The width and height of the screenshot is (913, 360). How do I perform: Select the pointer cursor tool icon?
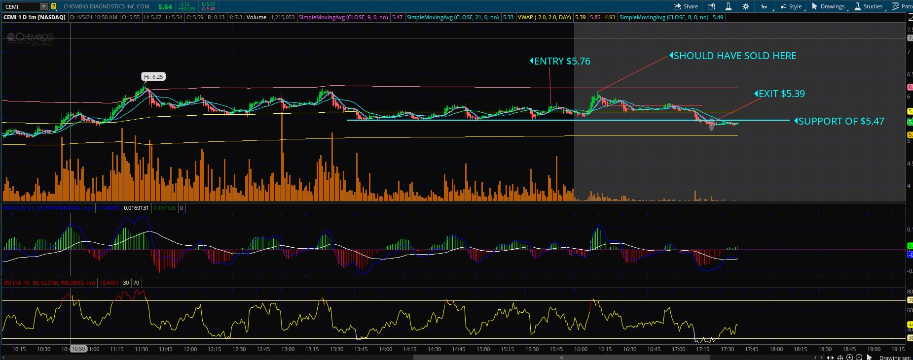click(870, 357)
